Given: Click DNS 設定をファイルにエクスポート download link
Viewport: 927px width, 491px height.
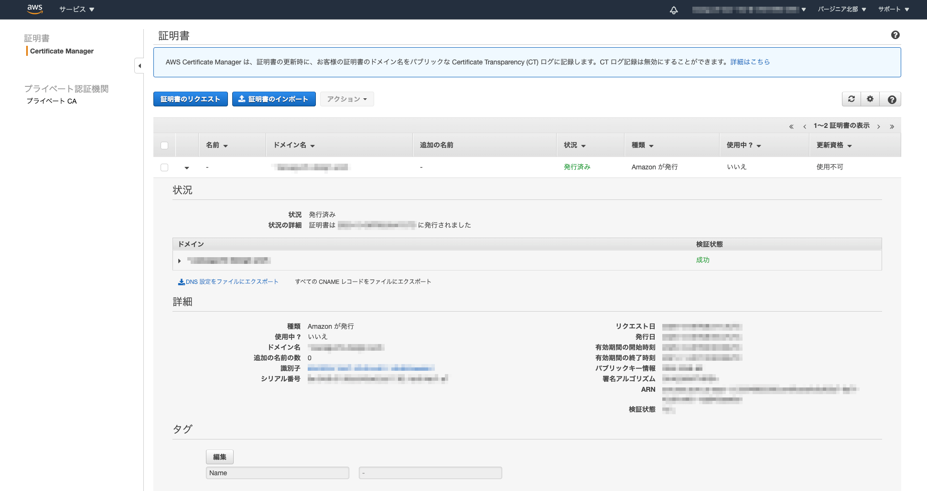Looking at the screenshot, I should point(228,282).
